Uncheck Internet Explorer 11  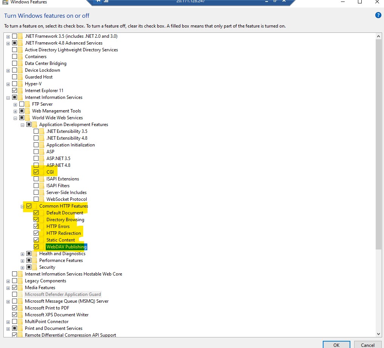[14, 91]
